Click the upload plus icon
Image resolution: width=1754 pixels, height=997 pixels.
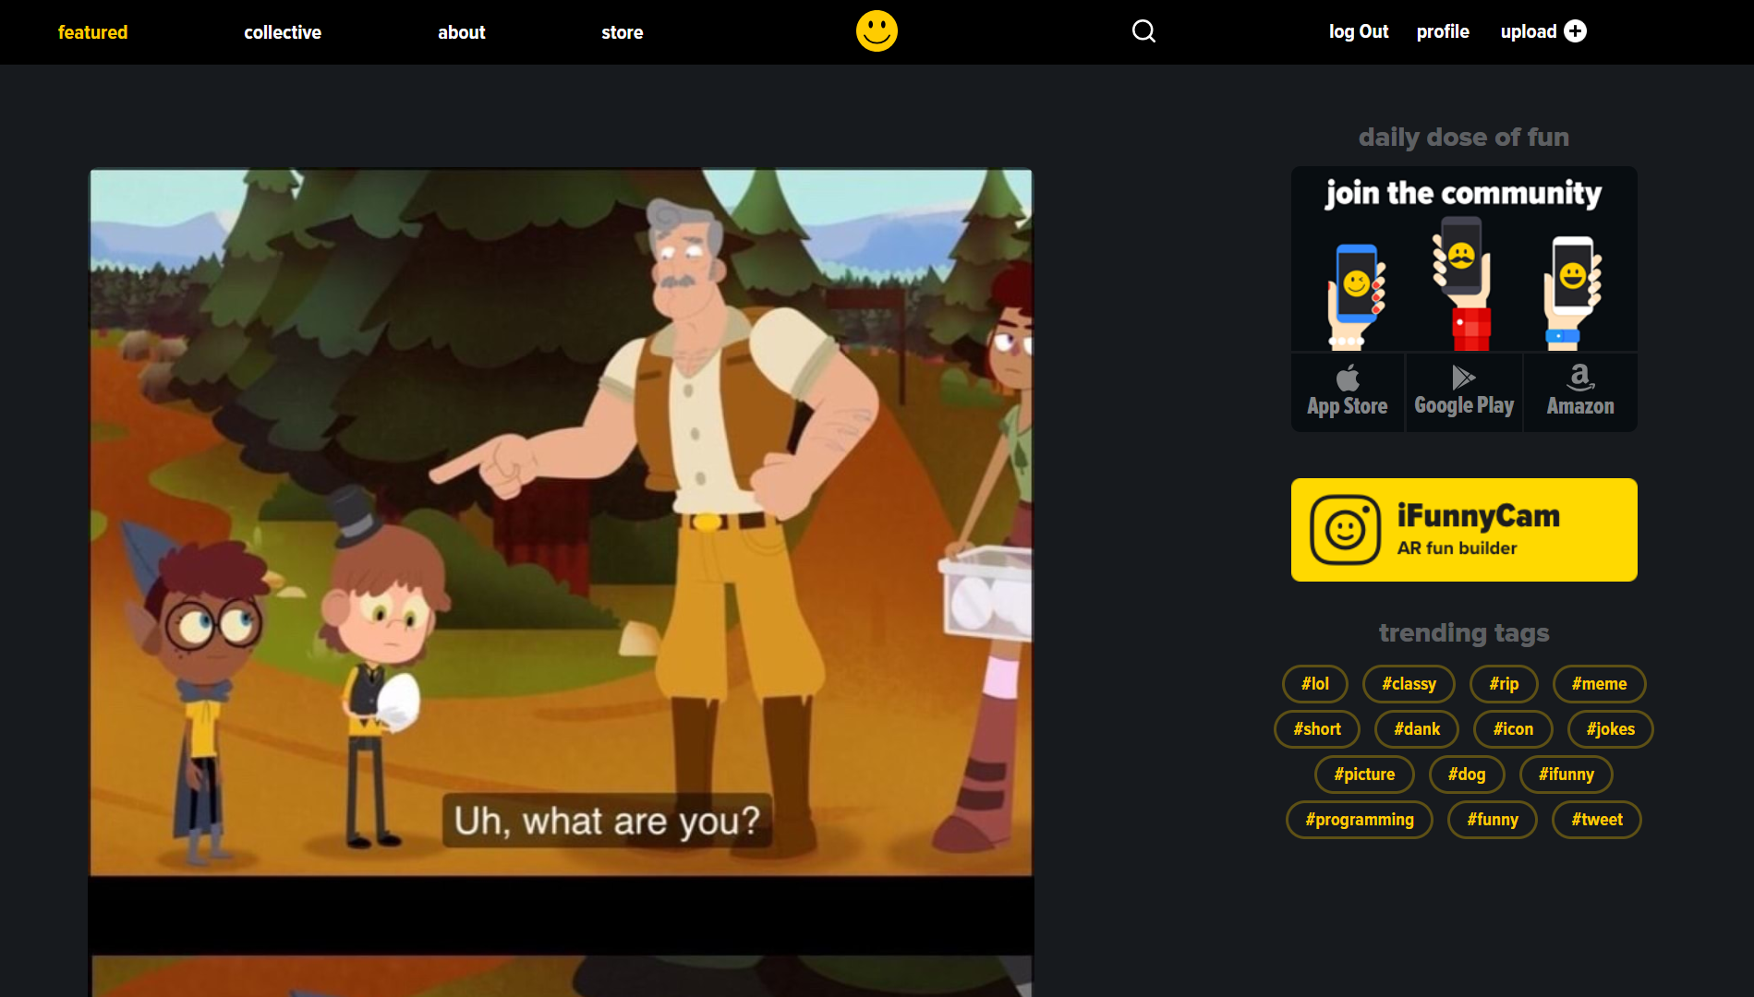[x=1576, y=31]
